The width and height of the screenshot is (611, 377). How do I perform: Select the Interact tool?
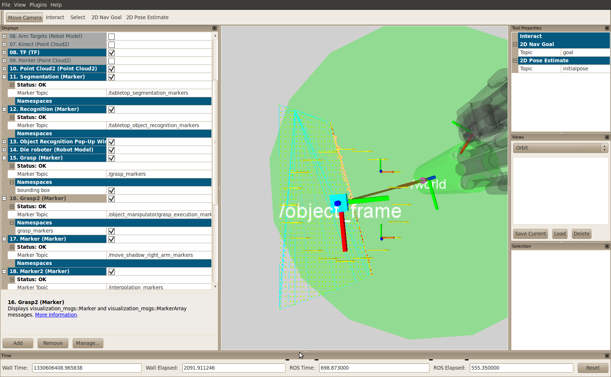tap(55, 17)
